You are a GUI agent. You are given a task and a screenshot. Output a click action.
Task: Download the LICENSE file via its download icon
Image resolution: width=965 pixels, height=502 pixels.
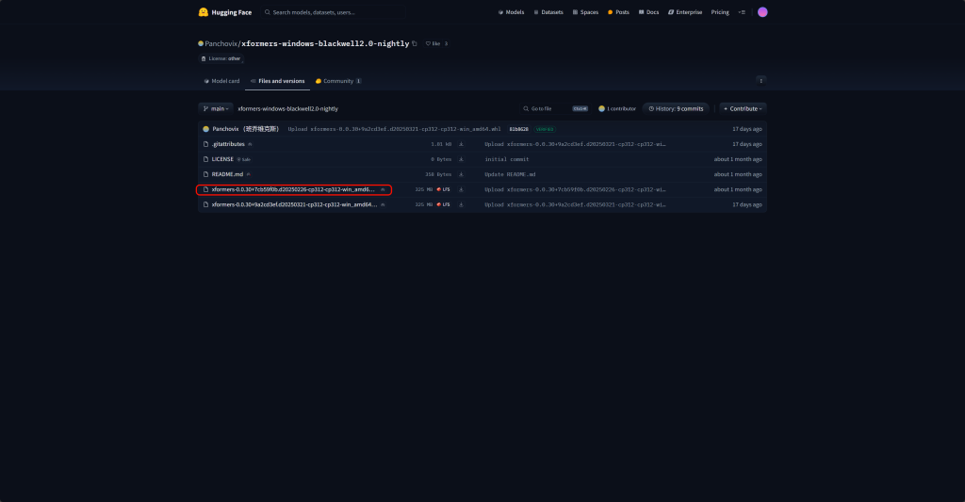[462, 159]
